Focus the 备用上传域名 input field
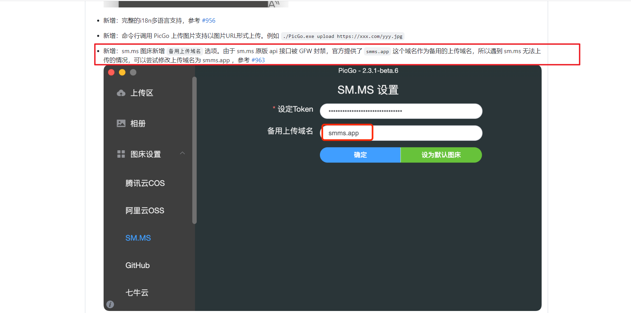The height and width of the screenshot is (313, 631). (401, 133)
